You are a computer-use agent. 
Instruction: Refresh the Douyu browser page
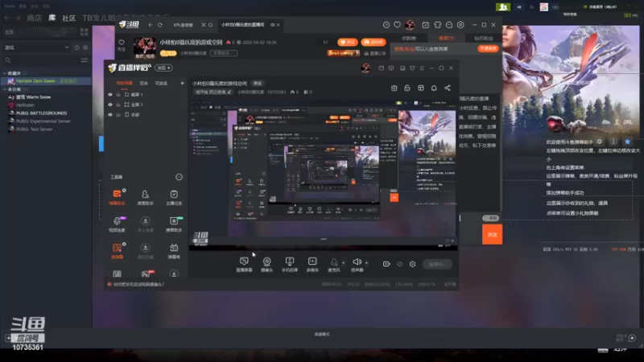click(159, 25)
